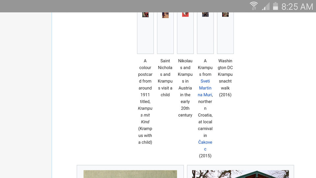The width and height of the screenshot is (316, 178).
Task: Open the snowy building image at bottom
Action: tap(240, 174)
